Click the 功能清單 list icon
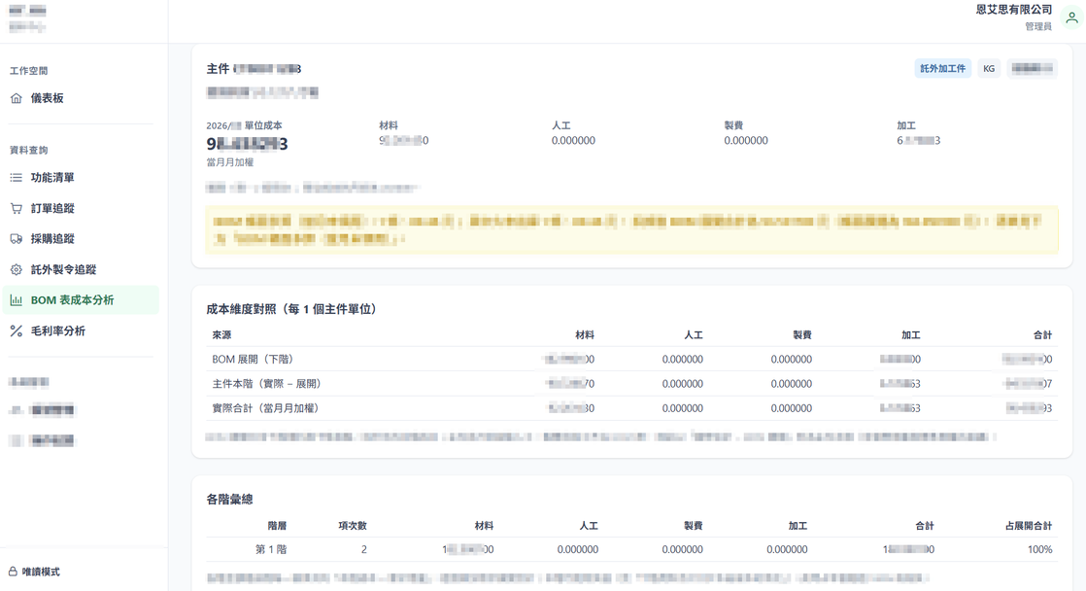Screen dimensions: 1086x591 [x=16, y=178]
